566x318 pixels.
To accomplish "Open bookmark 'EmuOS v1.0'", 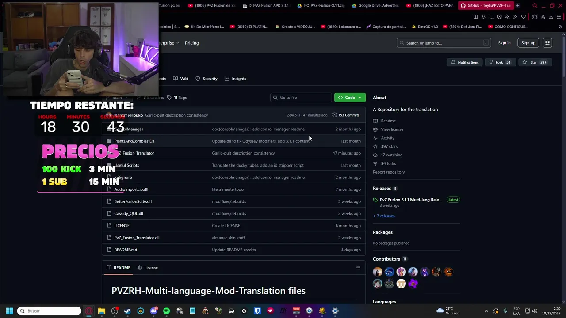I will [x=424, y=26].
